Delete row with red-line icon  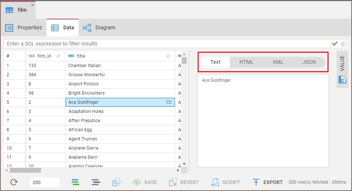click(96, 182)
